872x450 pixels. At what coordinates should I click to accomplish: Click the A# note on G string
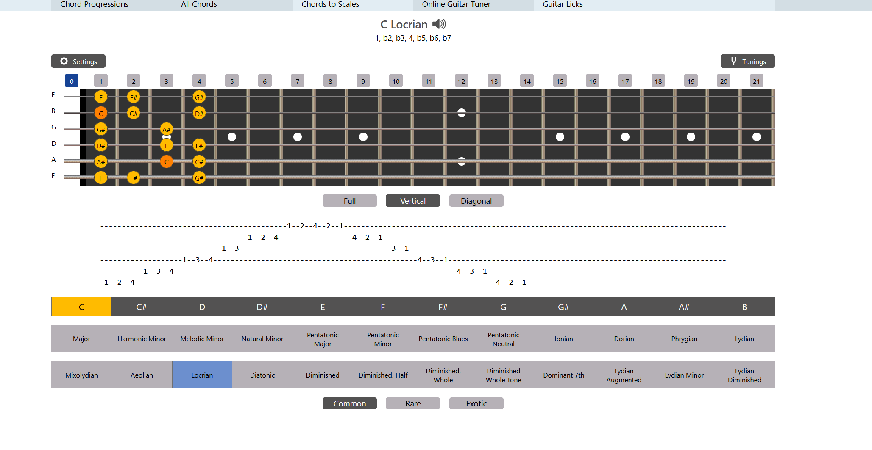pyautogui.click(x=167, y=129)
